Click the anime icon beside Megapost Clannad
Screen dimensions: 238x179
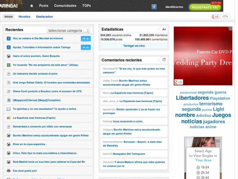[x=9, y=100]
